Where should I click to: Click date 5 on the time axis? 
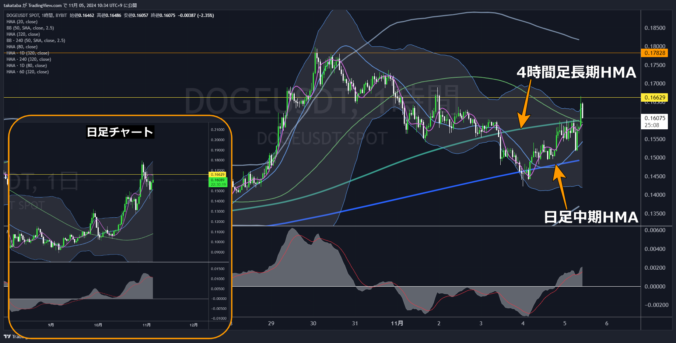[565, 323]
